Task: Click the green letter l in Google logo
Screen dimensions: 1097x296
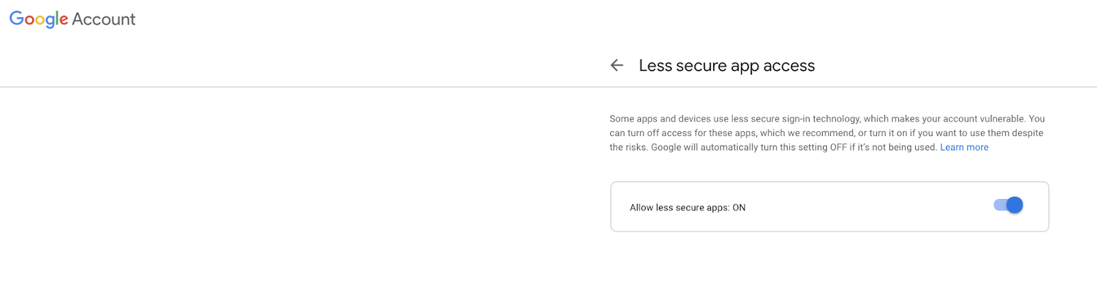Action: (x=56, y=18)
